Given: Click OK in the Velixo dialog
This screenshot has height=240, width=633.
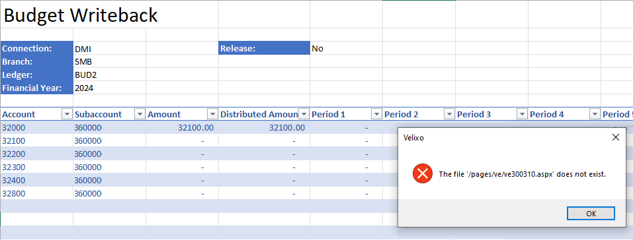Looking at the screenshot, I should [591, 214].
